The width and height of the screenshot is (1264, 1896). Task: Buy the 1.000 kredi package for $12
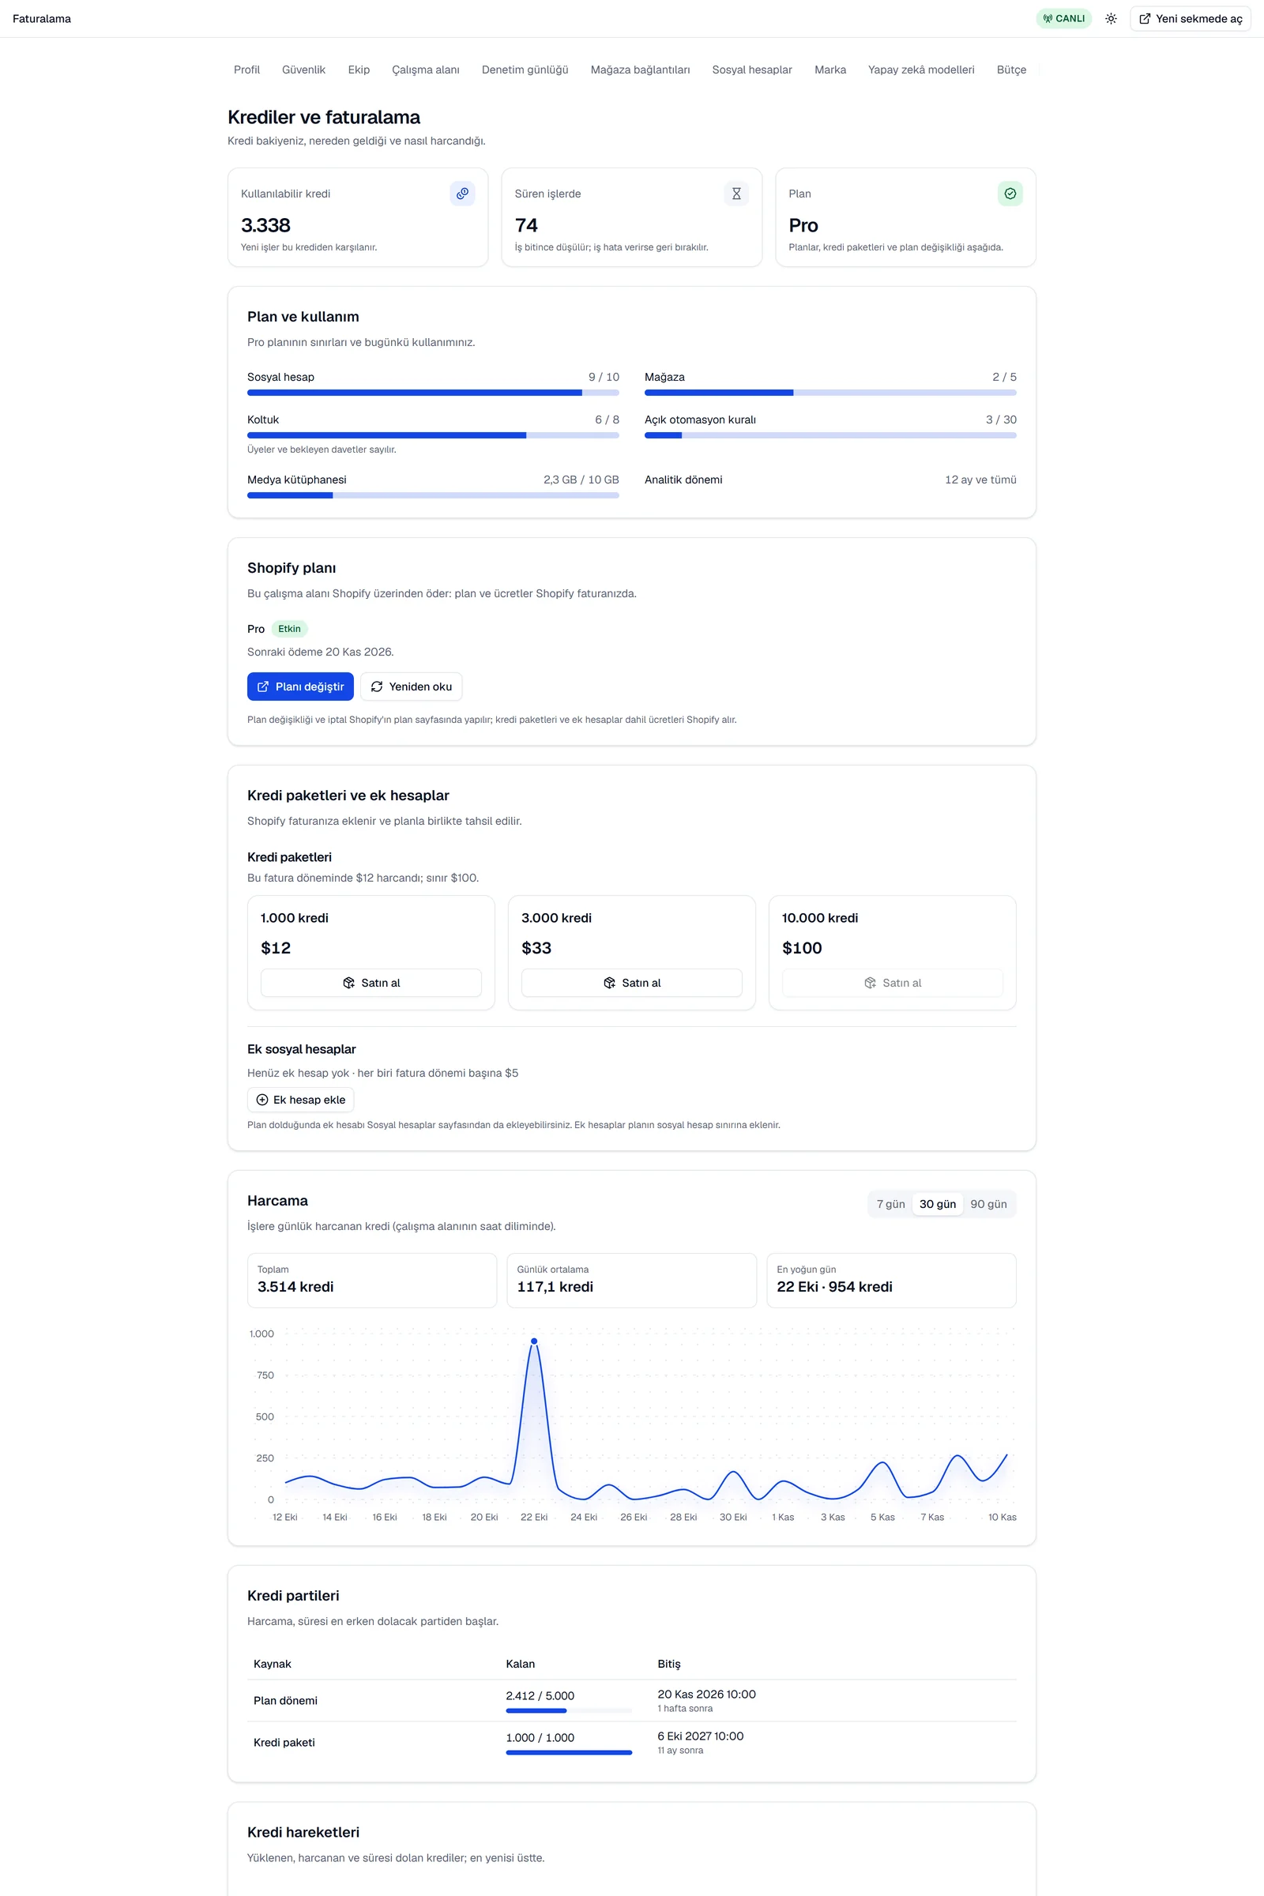click(371, 983)
